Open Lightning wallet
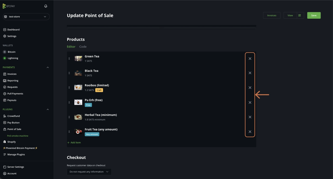Image resolution: width=333 pixels, height=179 pixels. click(x=13, y=58)
